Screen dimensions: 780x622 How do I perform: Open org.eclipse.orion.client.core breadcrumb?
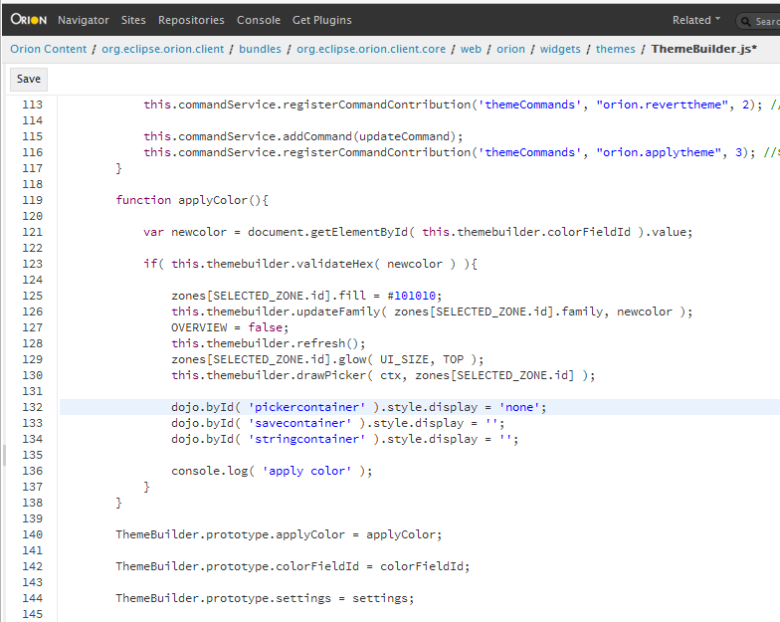pos(371,49)
